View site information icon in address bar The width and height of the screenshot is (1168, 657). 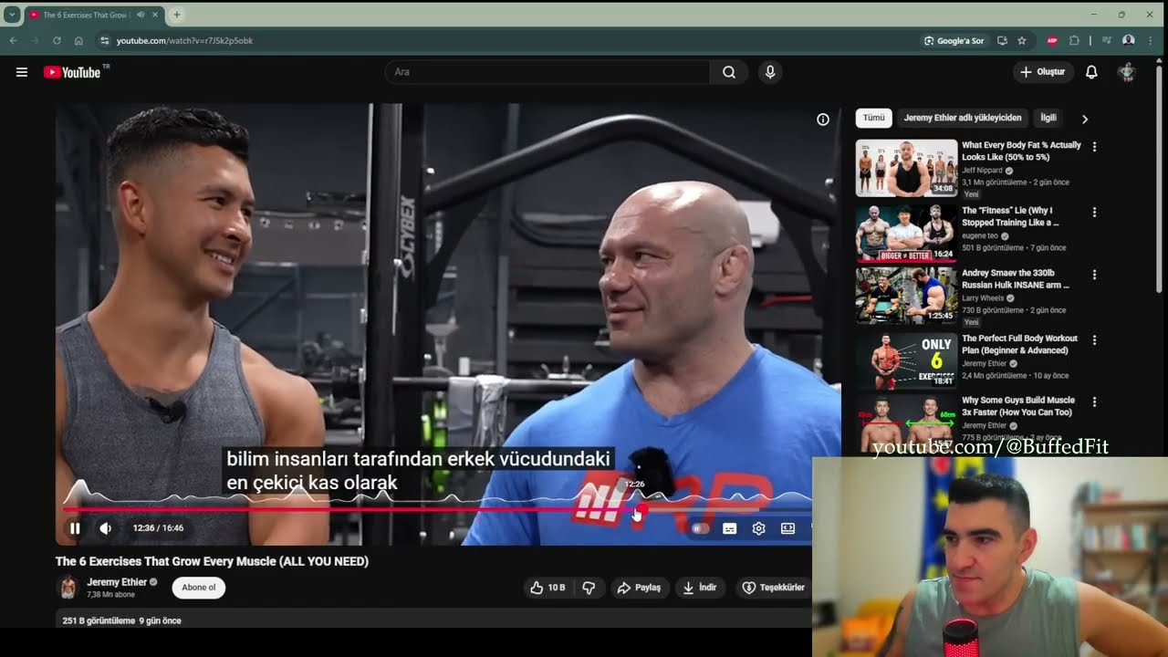[x=105, y=40]
